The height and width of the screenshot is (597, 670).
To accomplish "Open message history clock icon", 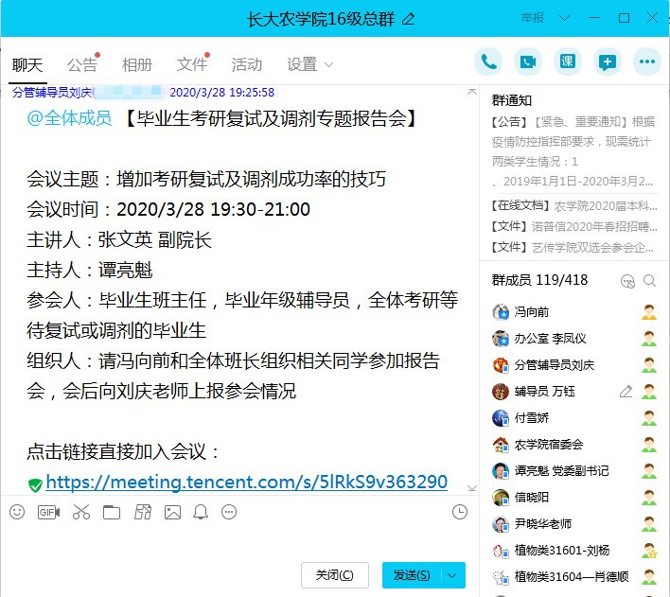I will 460,512.
